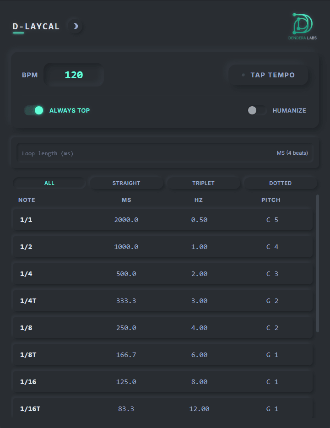Click the C-1 pitch value

coord(272,382)
